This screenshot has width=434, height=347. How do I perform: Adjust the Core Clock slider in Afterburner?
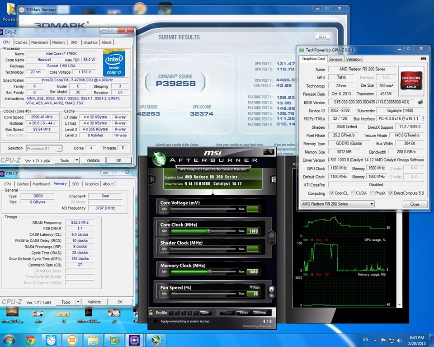[208, 231]
